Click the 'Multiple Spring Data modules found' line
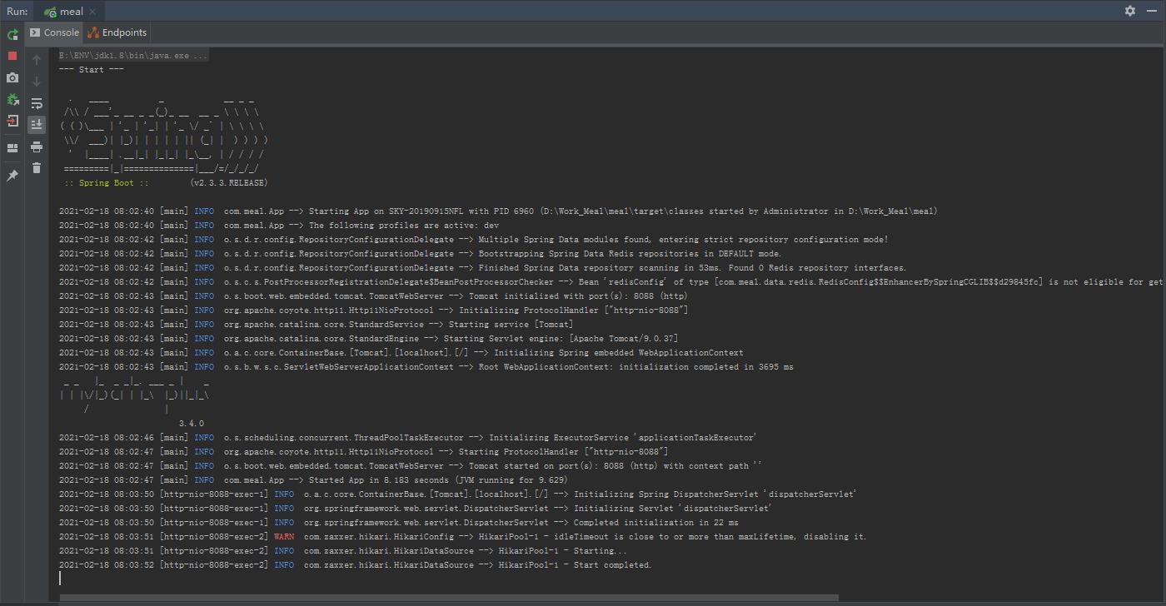The height and width of the screenshot is (606, 1166). click(x=473, y=240)
